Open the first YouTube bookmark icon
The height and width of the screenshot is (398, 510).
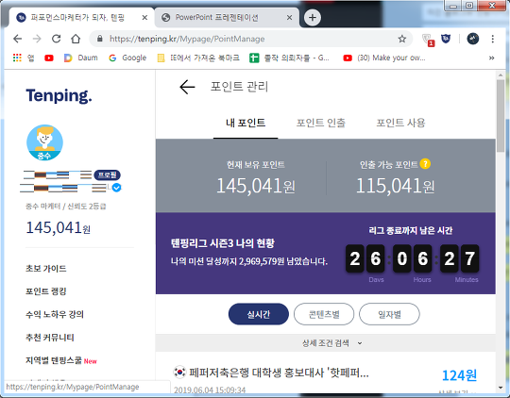pyautogui.click(x=49, y=58)
